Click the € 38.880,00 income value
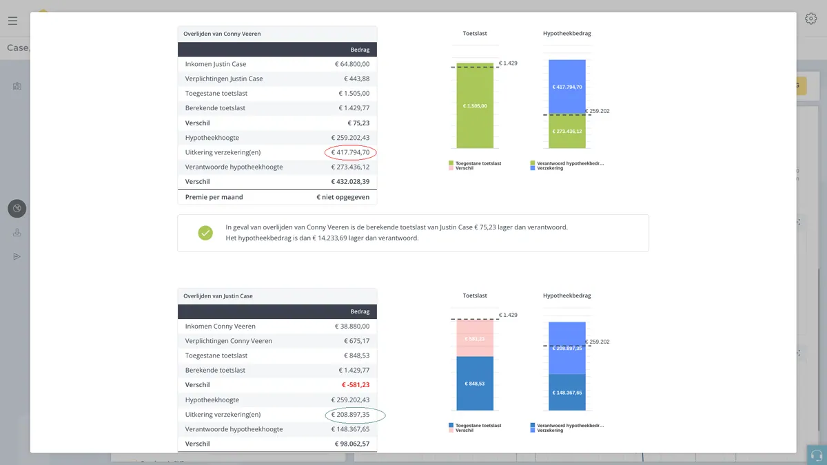This screenshot has width=827, height=465. point(351,327)
